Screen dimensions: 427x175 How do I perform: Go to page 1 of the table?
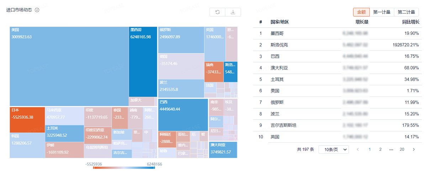[369, 149]
